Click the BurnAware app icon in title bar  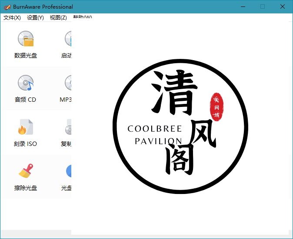[x=7, y=7]
